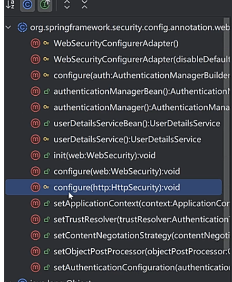Click the Expand All arrows icon
Image resolution: width=232 pixels, height=282 pixels.
[67, 4]
